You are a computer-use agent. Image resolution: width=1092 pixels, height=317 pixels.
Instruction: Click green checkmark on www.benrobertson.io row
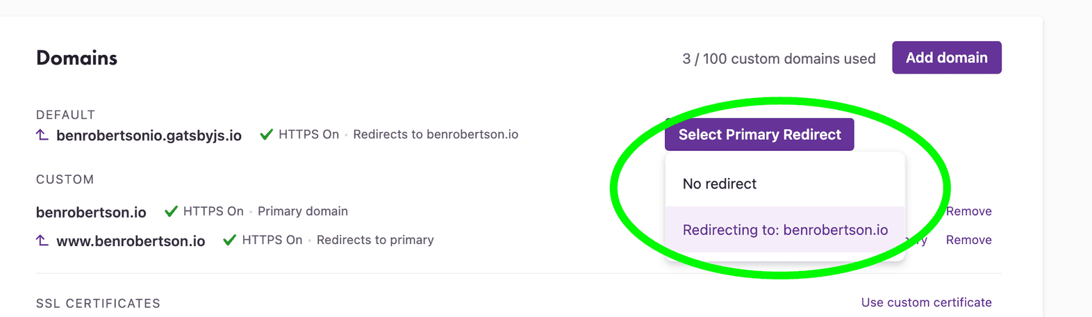[x=229, y=241]
